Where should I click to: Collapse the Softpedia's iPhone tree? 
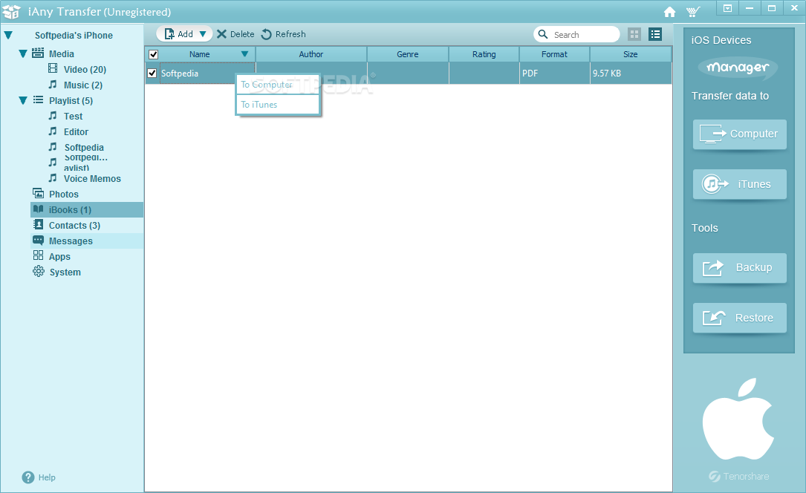click(8, 36)
